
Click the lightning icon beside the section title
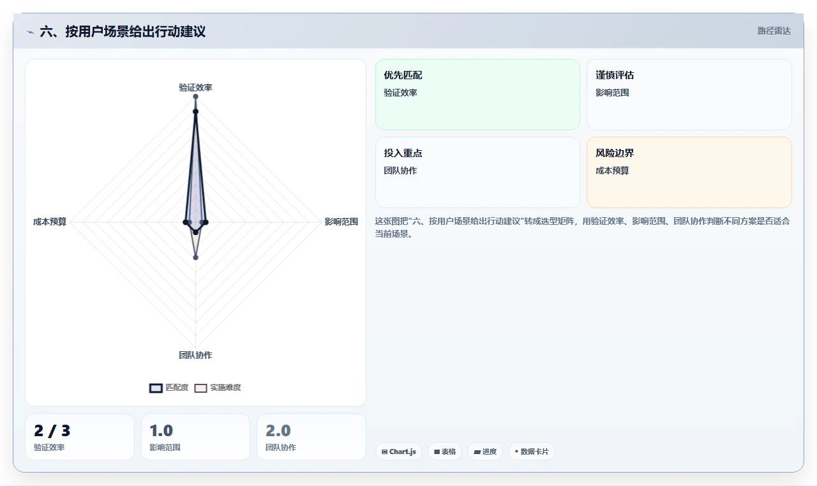click(x=30, y=32)
